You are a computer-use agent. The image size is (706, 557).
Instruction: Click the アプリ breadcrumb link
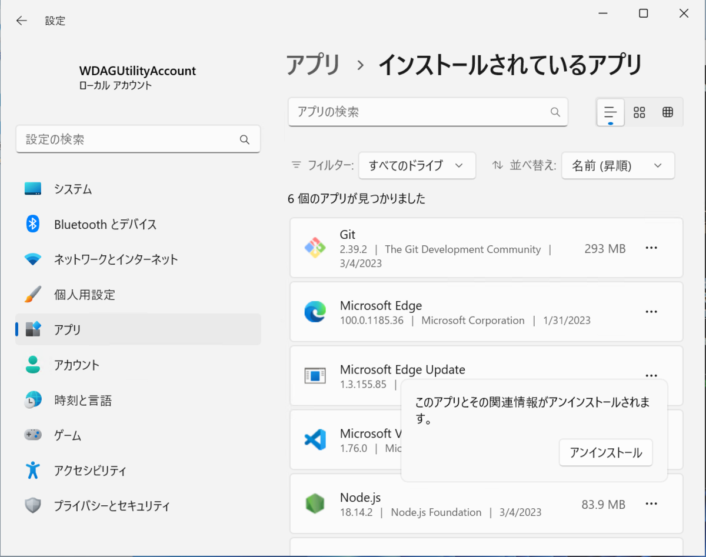[x=314, y=65]
